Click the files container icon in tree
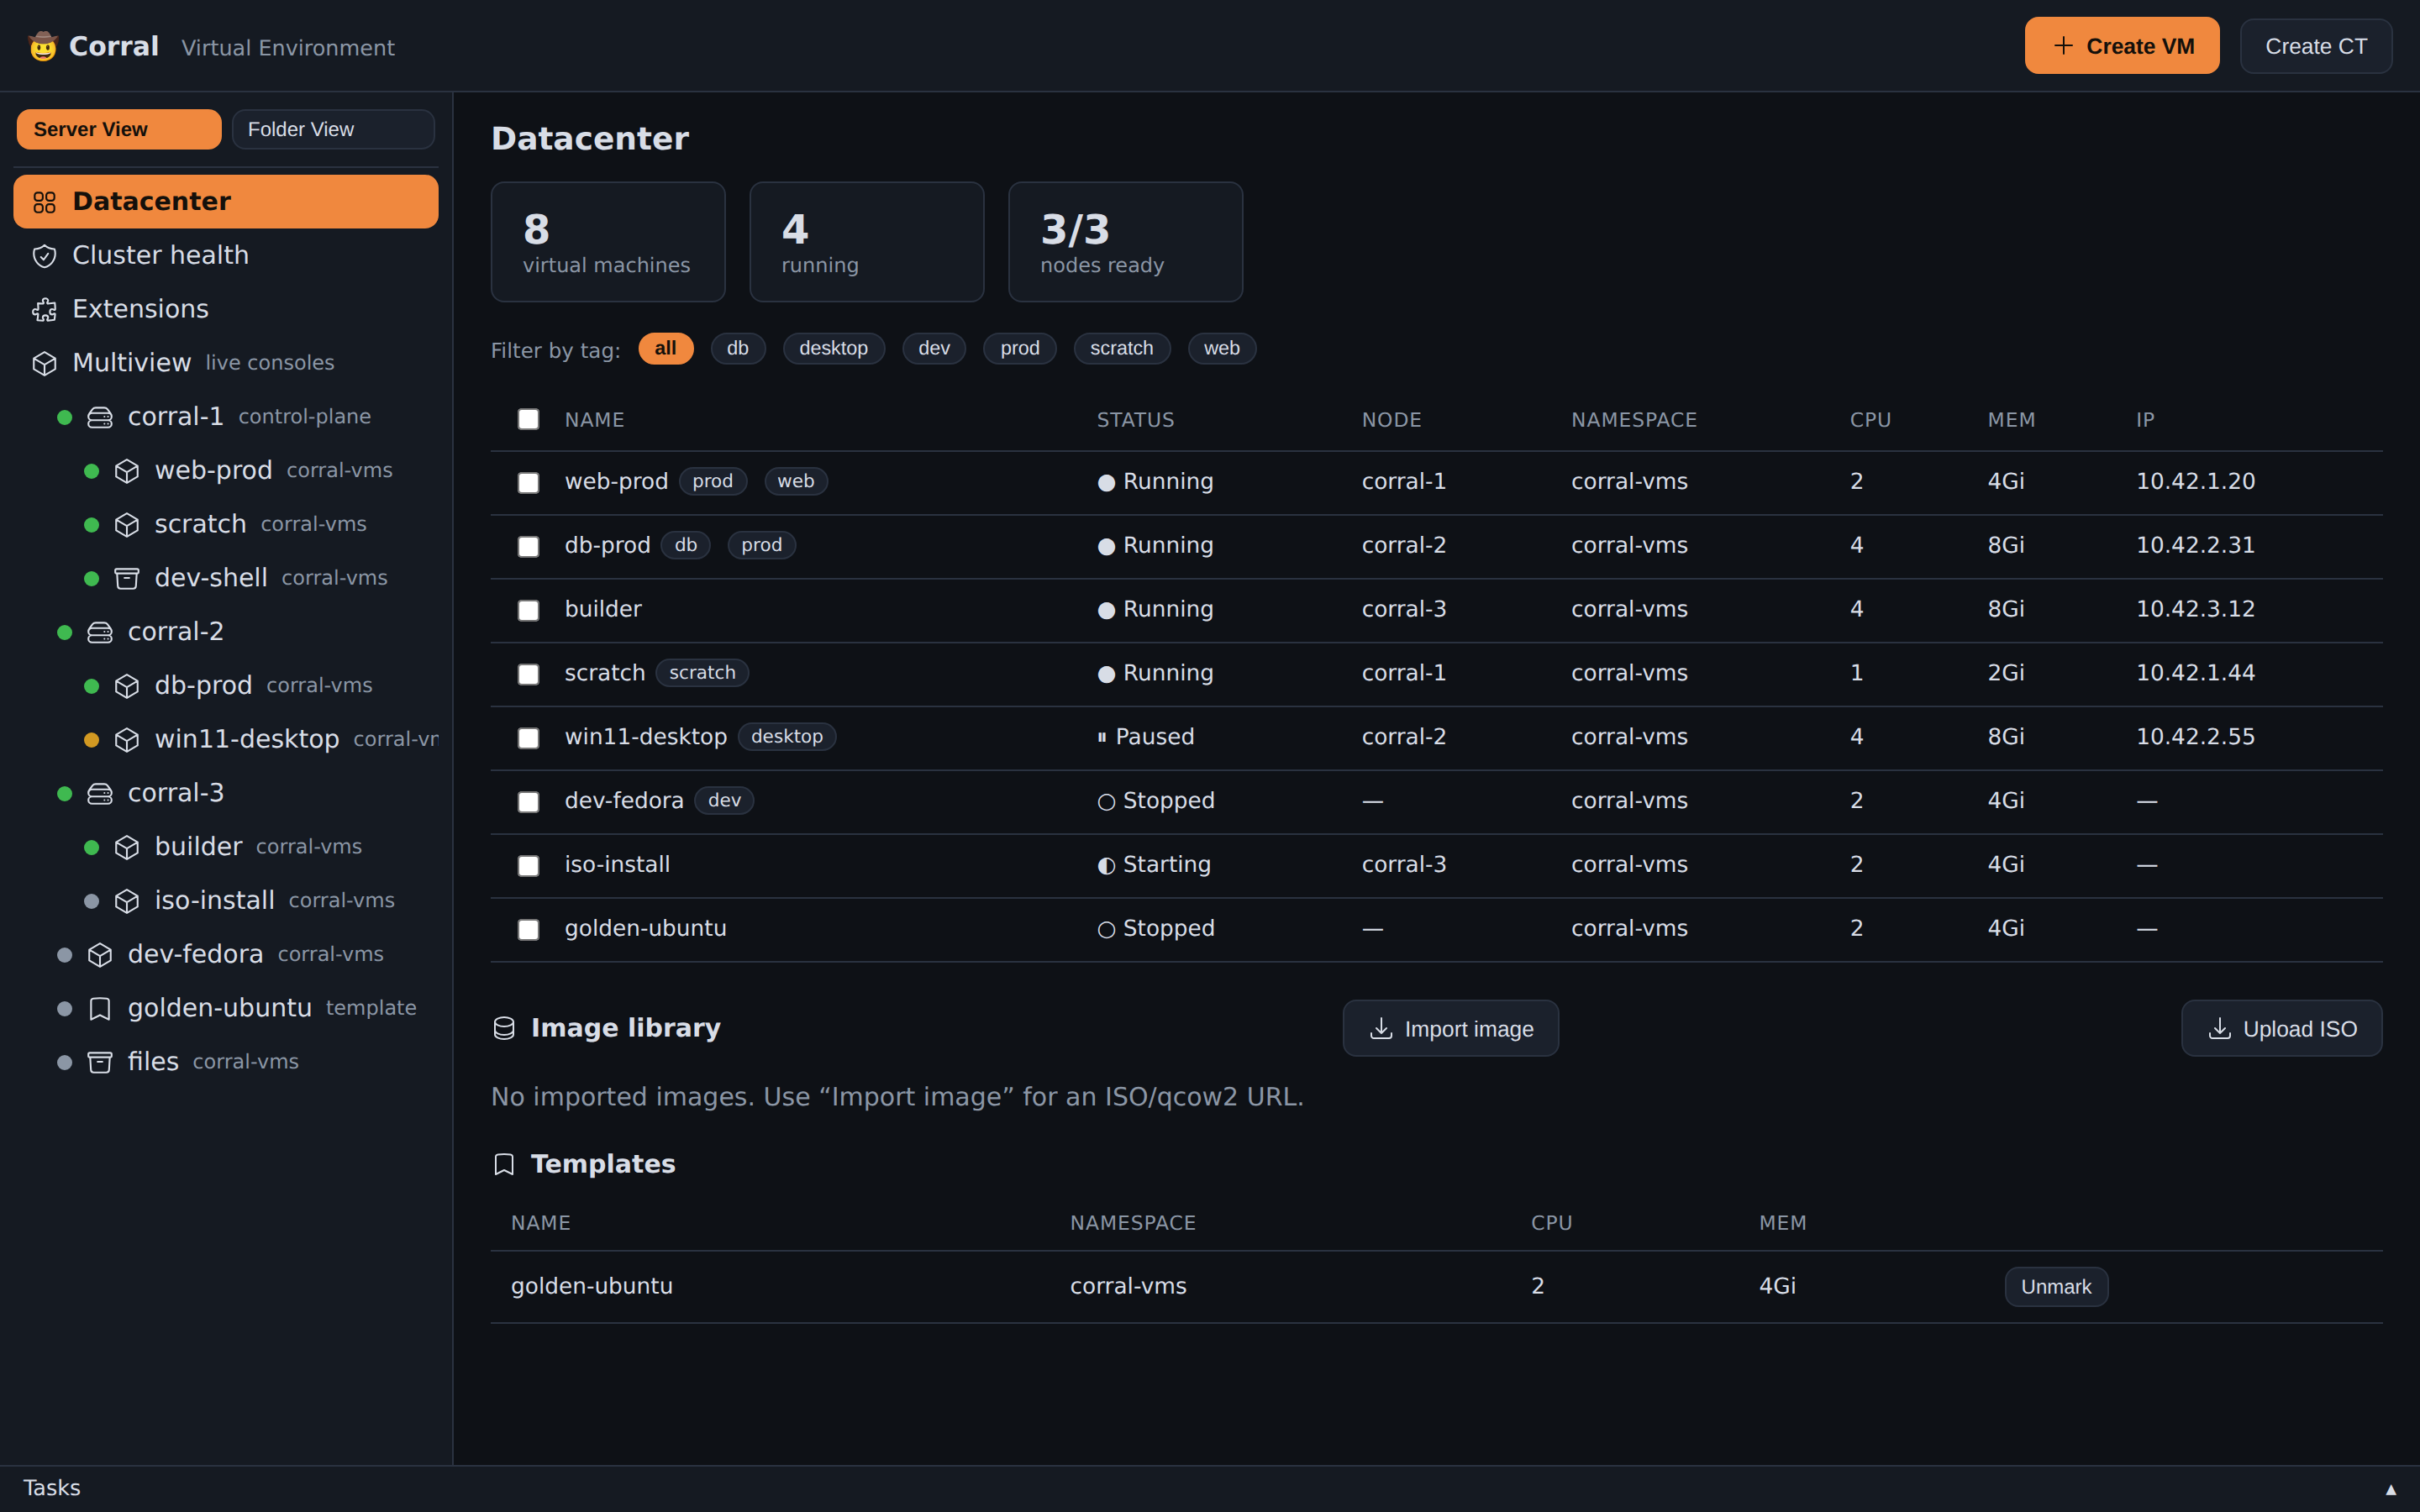Screen dimensions: 2420x1512 click(x=100, y=1062)
